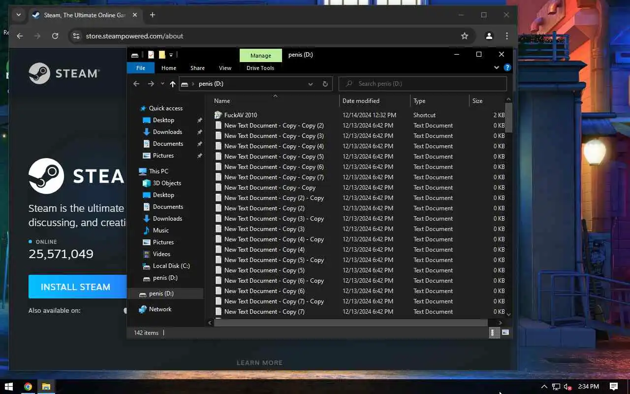Open a new Chrome tab with plus

153,15
